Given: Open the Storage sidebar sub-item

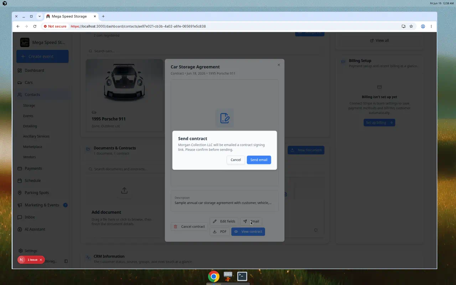Looking at the screenshot, I should tap(29, 105).
